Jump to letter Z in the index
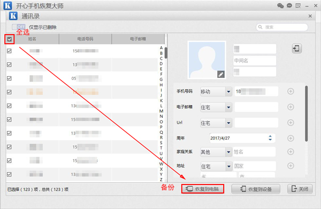 [162, 180]
